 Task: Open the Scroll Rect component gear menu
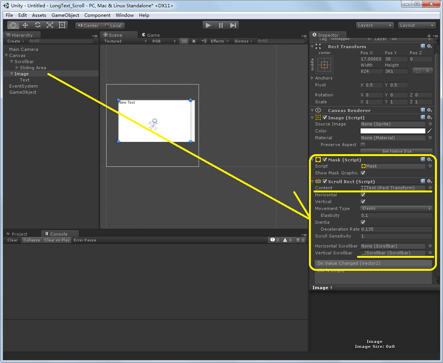pyautogui.click(x=429, y=181)
